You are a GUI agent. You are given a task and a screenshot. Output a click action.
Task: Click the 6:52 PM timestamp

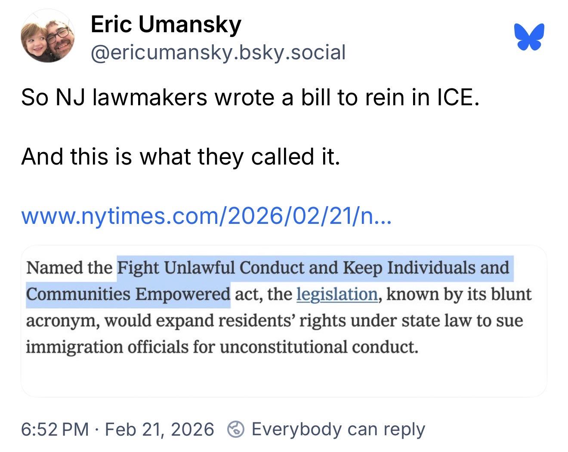(55, 429)
